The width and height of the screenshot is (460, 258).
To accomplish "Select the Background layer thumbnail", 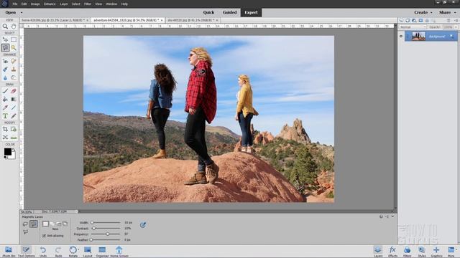I will (418, 36).
